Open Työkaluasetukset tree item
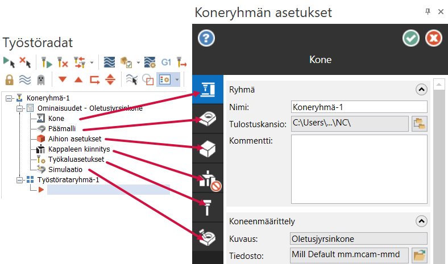448x264 pixels. tap(76, 160)
